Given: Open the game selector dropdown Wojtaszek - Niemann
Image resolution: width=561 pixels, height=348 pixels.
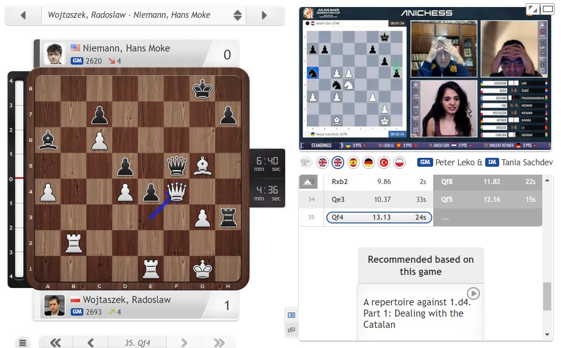Looking at the screenshot, I should [x=144, y=15].
